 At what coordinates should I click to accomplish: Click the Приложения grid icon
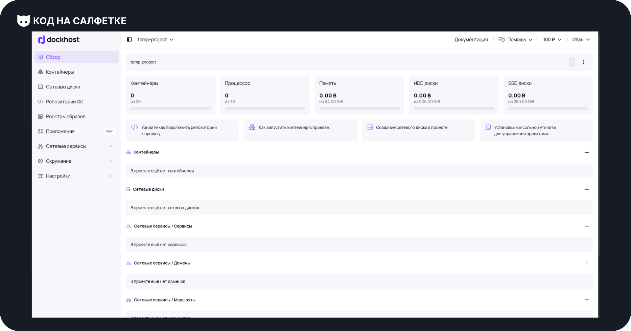40,131
